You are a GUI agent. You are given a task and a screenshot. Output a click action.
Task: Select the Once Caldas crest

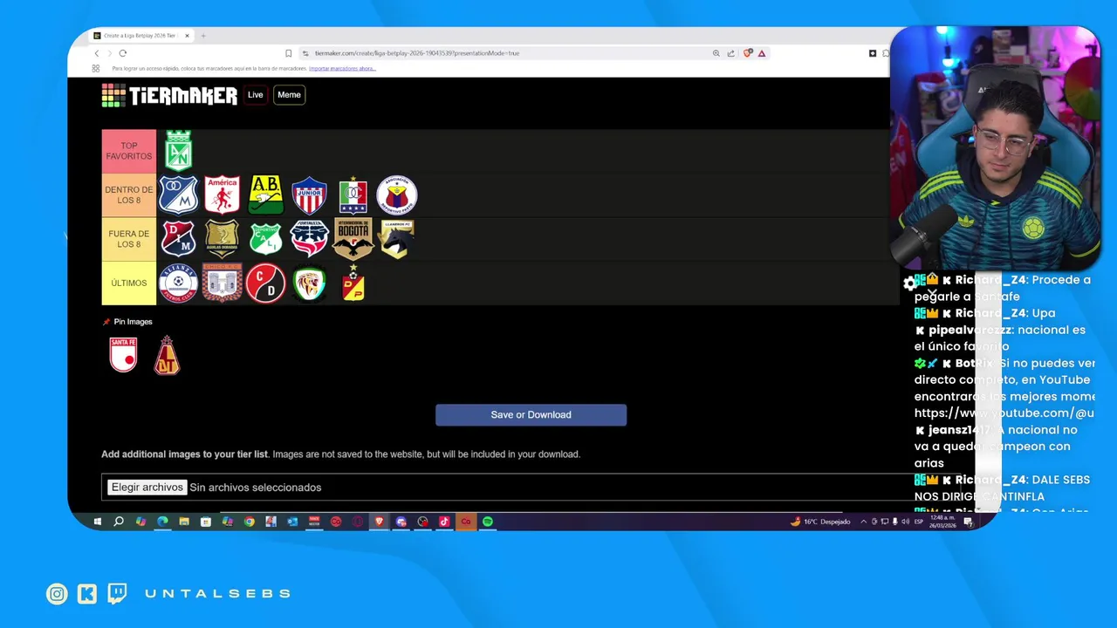click(x=353, y=195)
